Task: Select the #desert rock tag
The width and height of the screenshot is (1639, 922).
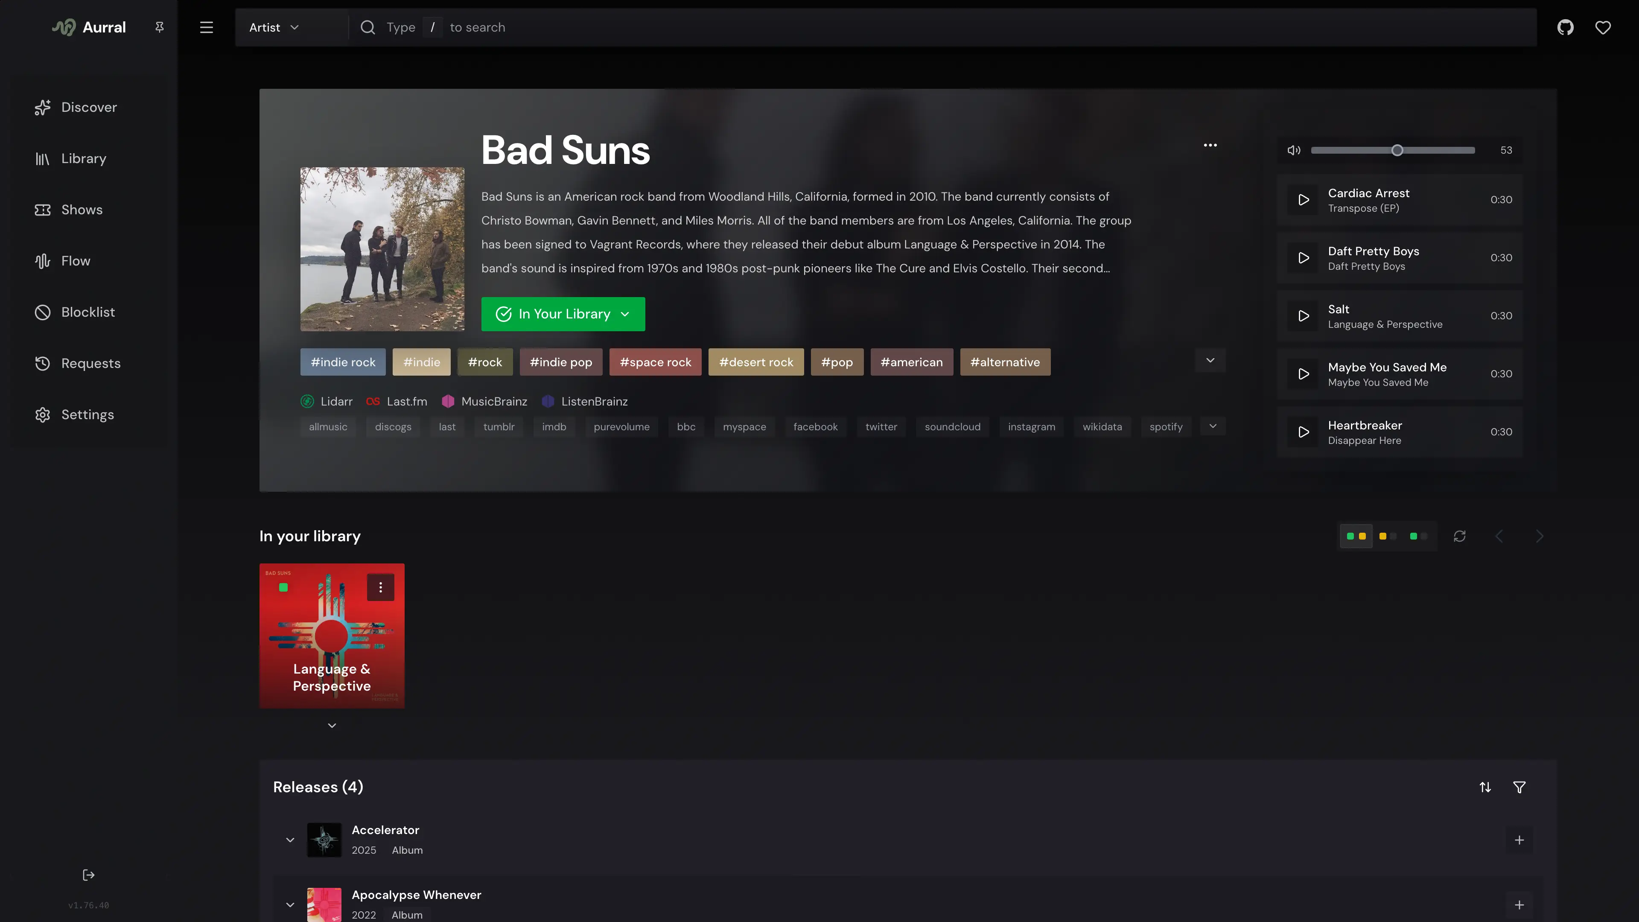Action: coord(756,362)
